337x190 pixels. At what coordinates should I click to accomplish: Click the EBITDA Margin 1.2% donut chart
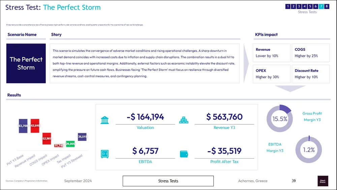click(x=308, y=150)
